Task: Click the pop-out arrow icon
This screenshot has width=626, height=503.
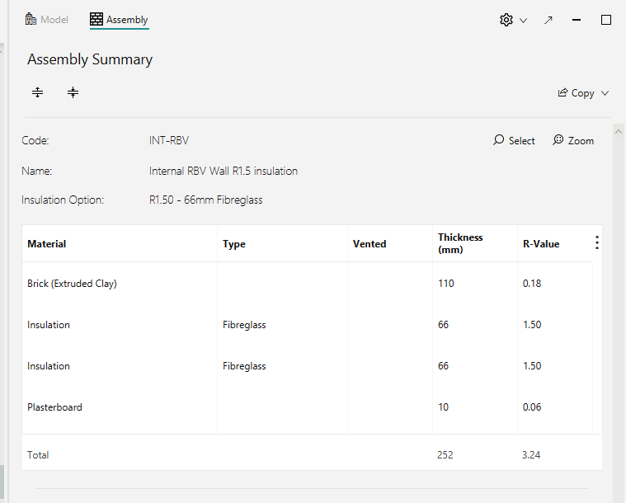Action: coord(548,20)
